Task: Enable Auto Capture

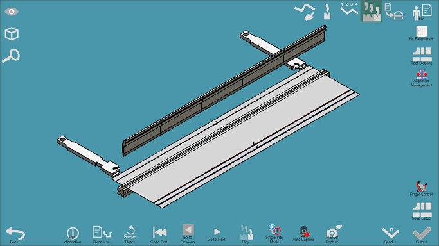Action: (x=303, y=234)
